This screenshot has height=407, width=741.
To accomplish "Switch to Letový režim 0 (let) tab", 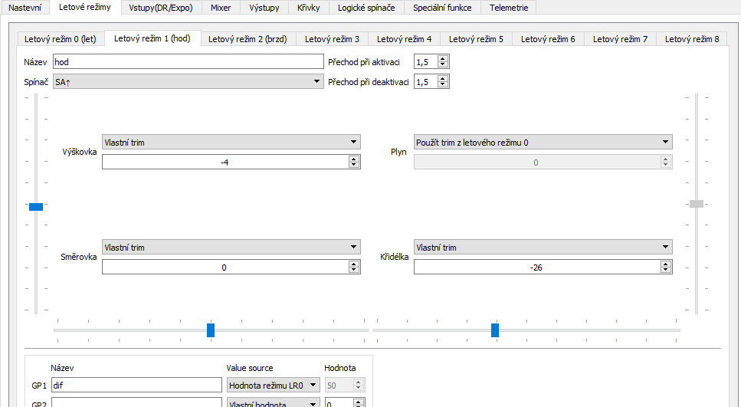I will (x=61, y=38).
